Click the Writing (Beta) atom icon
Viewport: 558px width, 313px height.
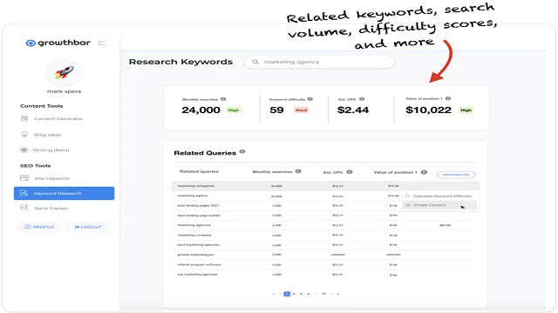click(24, 150)
